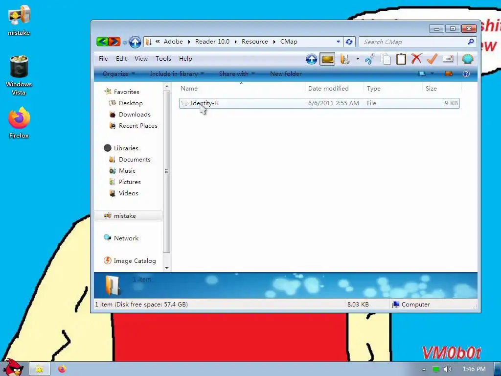The image size is (501, 376).
Task: Open the Music library
Action: (127, 170)
